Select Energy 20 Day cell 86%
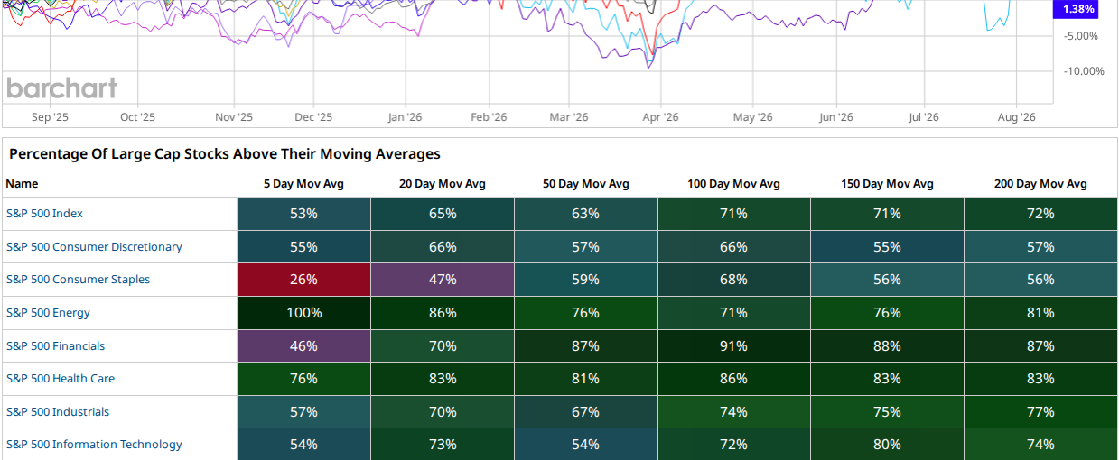 [443, 313]
